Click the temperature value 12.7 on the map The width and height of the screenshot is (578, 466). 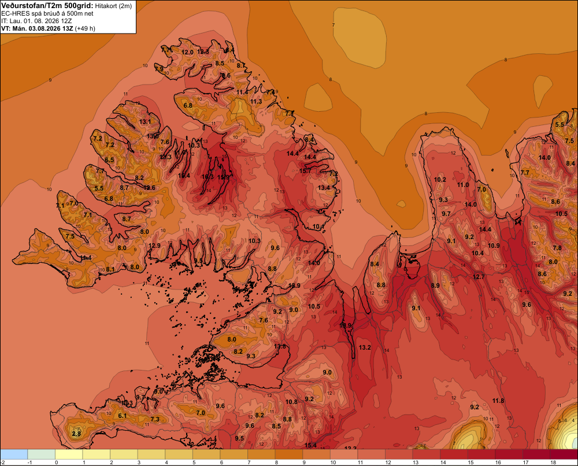pos(479,277)
